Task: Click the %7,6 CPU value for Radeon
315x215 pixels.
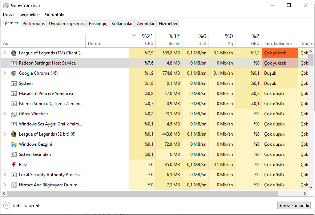Action: pos(149,63)
